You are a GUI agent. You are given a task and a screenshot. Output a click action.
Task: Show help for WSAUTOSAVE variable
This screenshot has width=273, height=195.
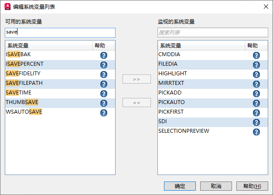tap(104, 113)
